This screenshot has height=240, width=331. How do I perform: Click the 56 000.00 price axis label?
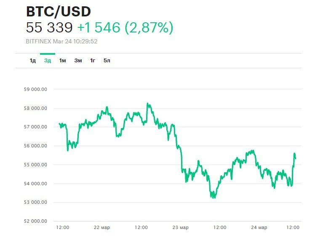pyautogui.click(x=35, y=146)
